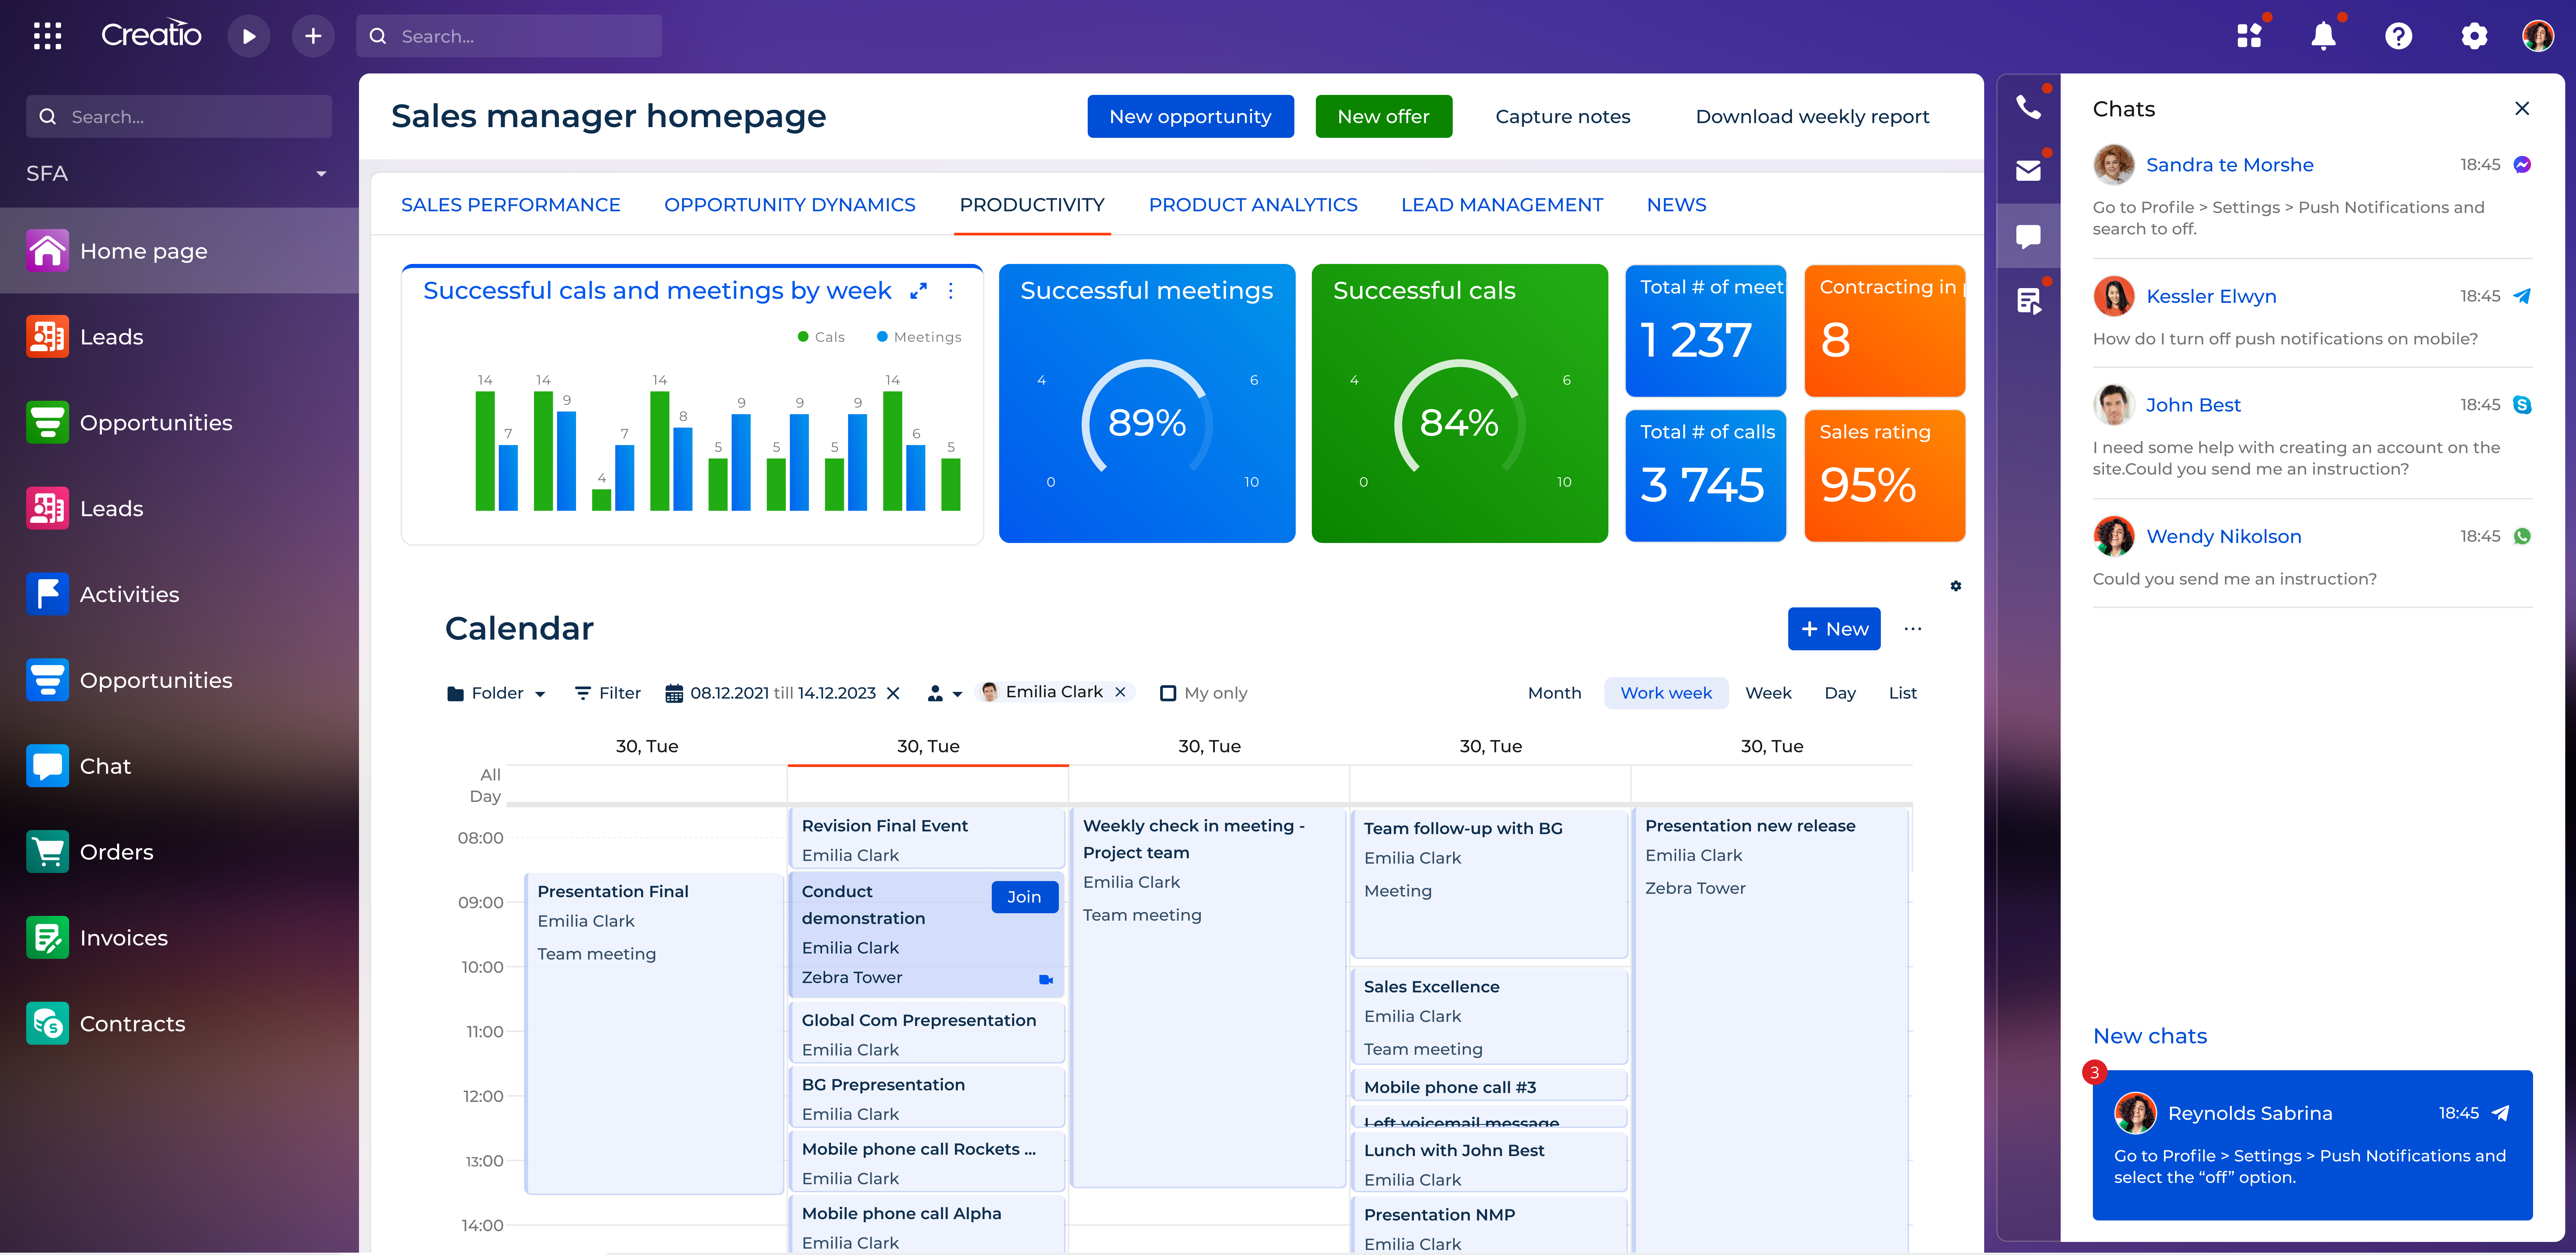This screenshot has height=1255, width=2576.
Task: Click the New opportunity button
Action: tap(1190, 116)
